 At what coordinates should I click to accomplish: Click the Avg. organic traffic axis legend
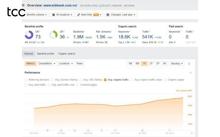[x=184, y=91]
